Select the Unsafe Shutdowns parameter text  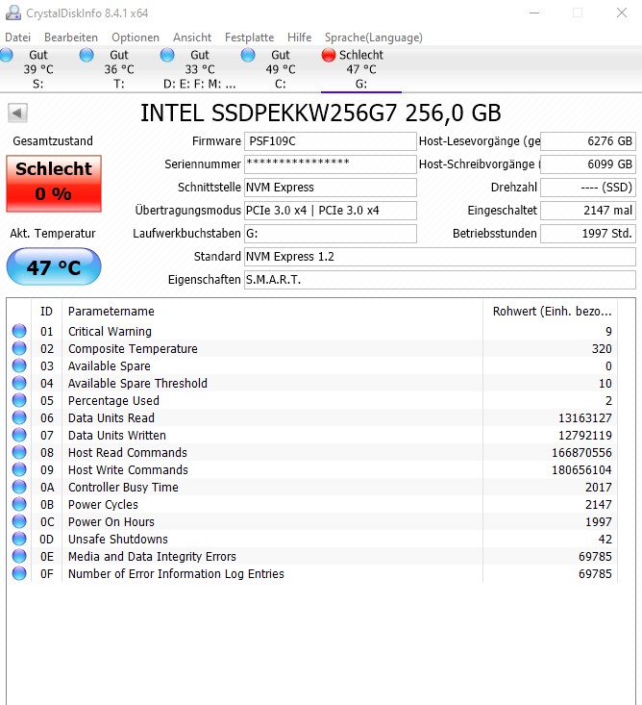(117, 540)
